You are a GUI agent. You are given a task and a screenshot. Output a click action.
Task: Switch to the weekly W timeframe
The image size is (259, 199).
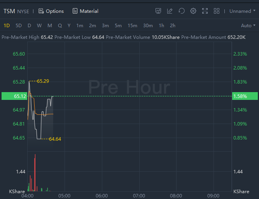[x=39, y=26]
